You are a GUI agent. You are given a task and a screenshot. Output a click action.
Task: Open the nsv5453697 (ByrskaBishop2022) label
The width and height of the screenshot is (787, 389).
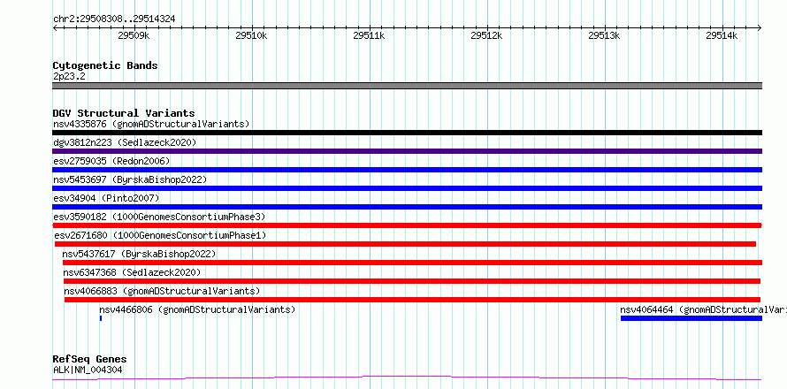coord(129,179)
